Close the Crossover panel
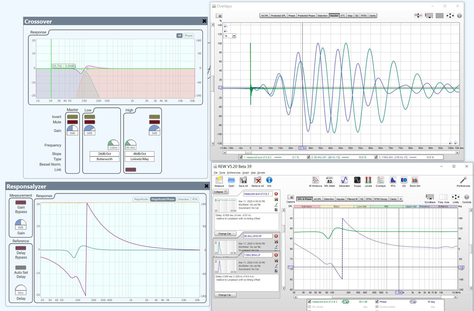The height and width of the screenshot is (311, 474). point(204,21)
